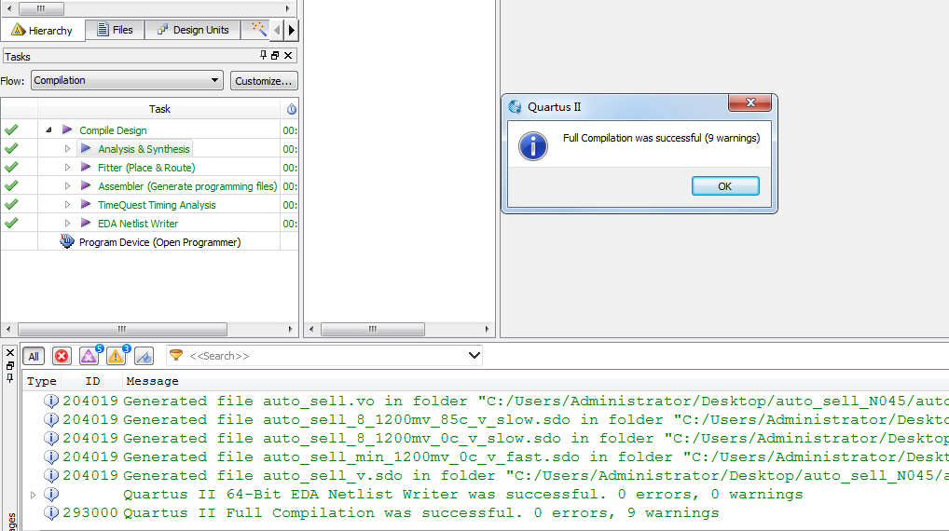Image resolution: width=949 pixels, height=531 pixels.
Task: Click the Message column header
Action: pyautogui.click(x=153, y=381)
